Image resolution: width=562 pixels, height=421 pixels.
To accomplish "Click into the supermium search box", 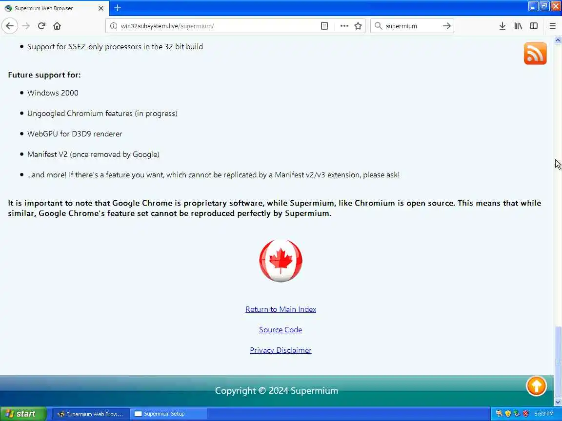I will point(411,26).
